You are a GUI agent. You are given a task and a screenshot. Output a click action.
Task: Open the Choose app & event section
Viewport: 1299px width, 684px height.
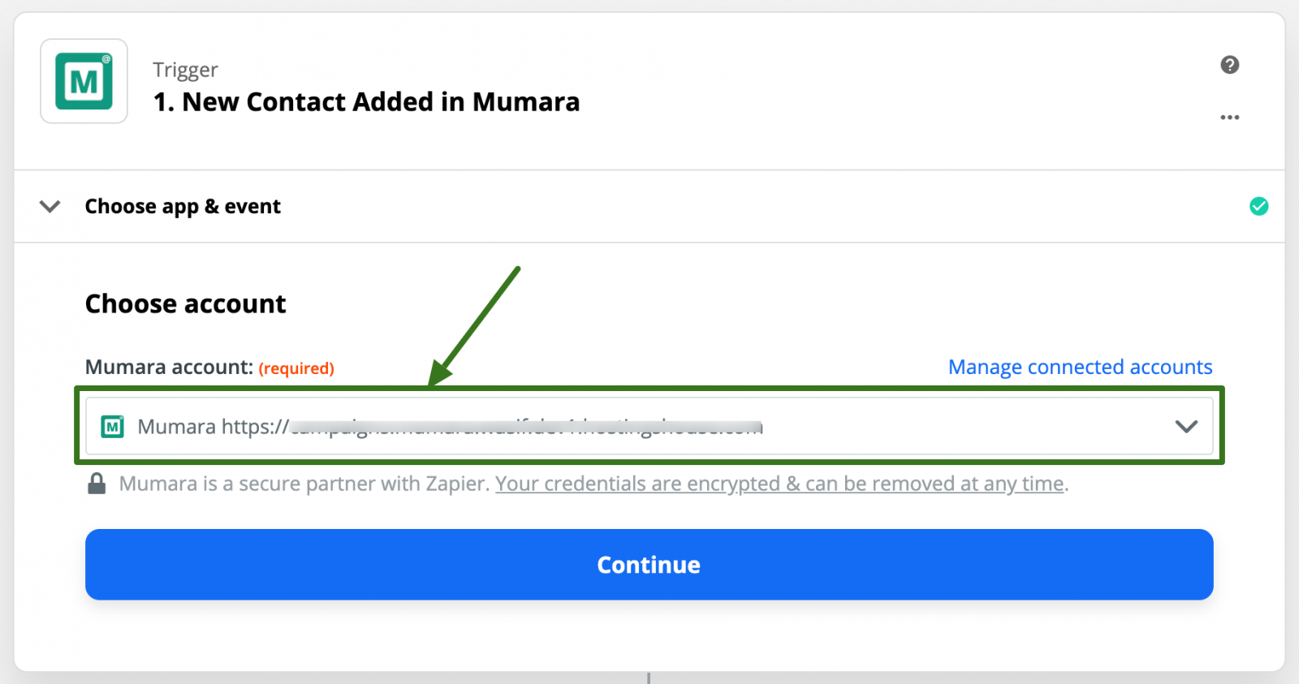pyautogui.click(x=183, y=206)
